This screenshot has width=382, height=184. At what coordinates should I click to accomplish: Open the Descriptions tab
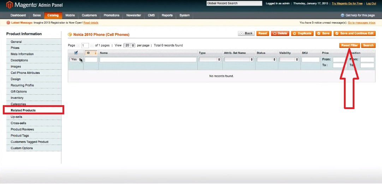34,60
